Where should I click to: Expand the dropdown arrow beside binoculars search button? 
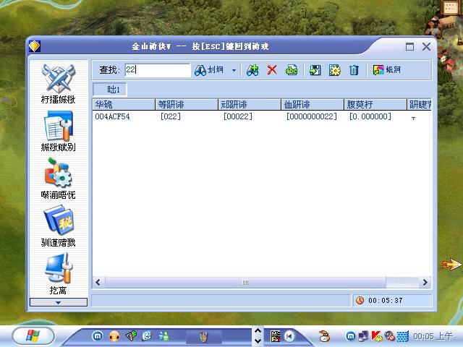(x=234, y=70)
